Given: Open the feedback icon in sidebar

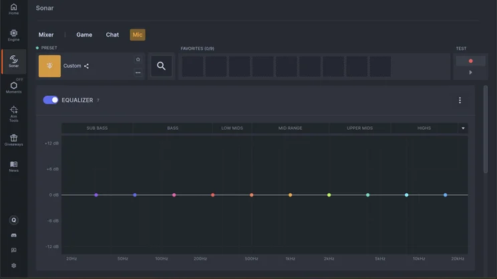Looking at the screenshot, I should 13,250.
